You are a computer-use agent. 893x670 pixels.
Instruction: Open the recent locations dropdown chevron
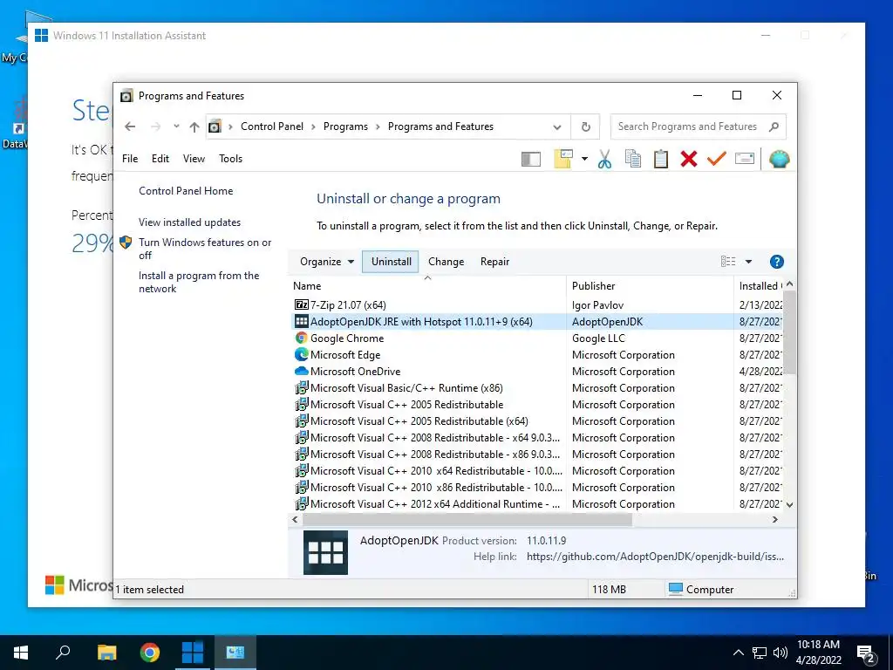(x=176, y=126)
